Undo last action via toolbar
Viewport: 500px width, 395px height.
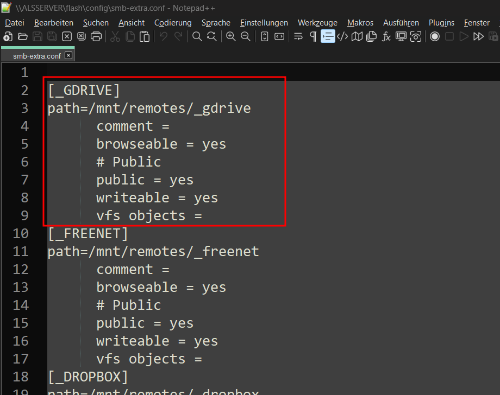click(164, 36)
